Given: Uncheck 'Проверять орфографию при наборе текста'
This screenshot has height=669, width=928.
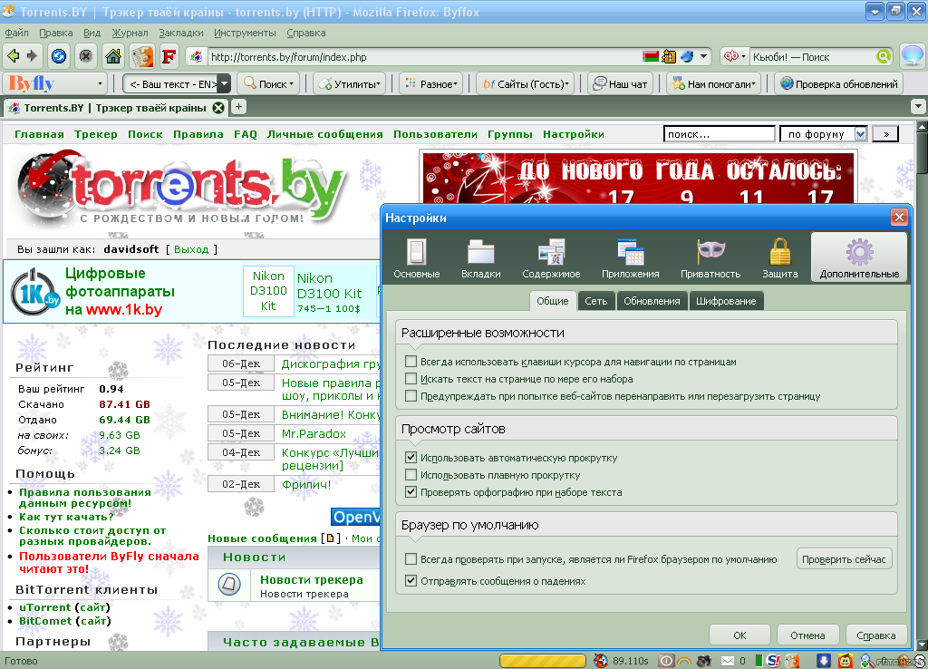Looking at the screenshot, I should pyautogui.click(x=411, y=491).
